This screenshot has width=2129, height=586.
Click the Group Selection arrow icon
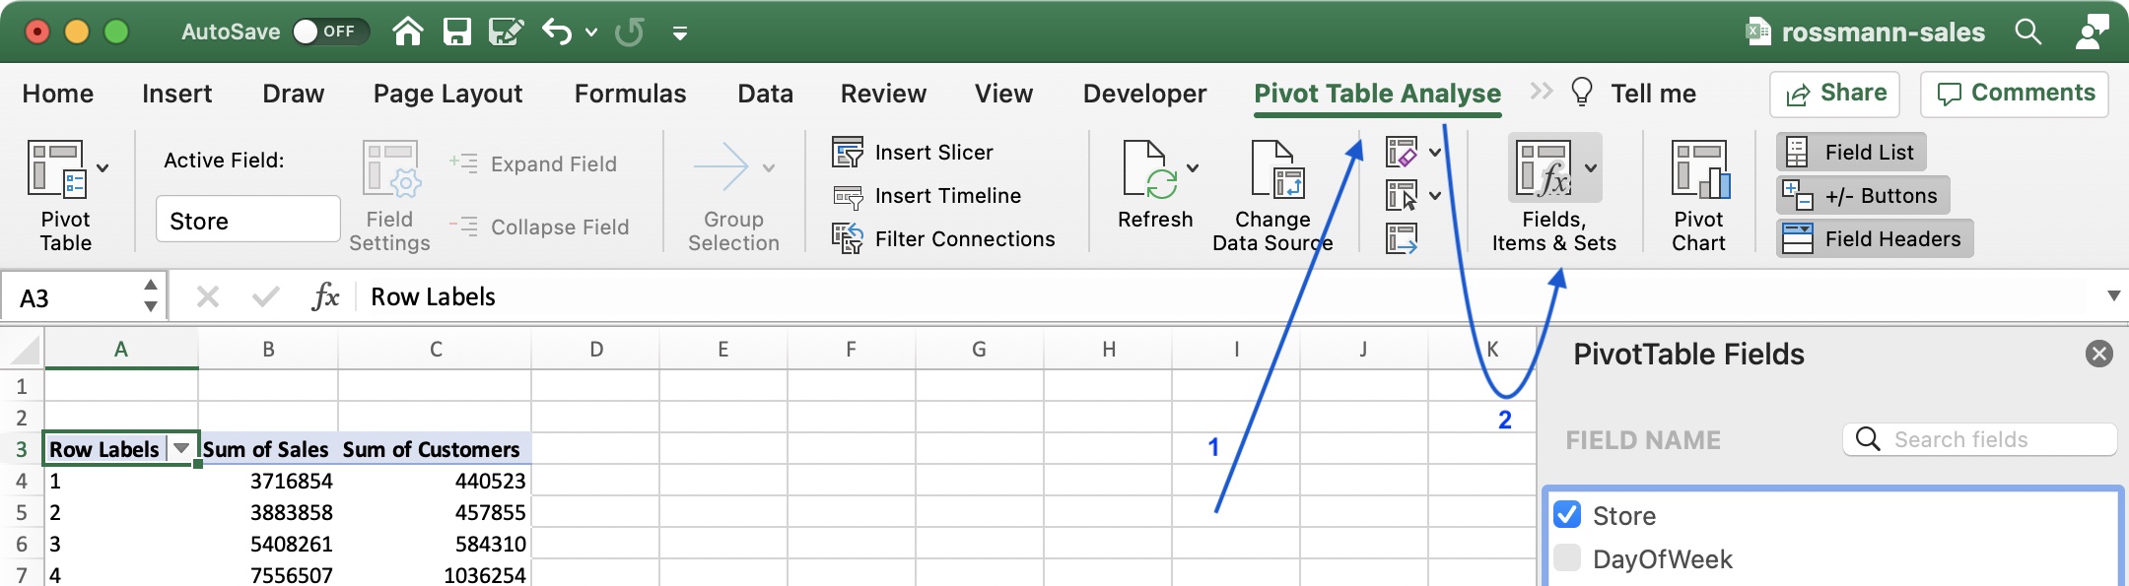point(721,166)
